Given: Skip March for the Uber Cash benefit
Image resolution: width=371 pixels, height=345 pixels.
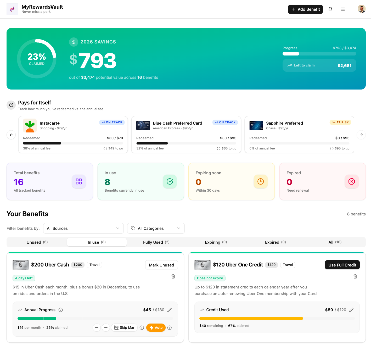Looking at the screenshot, I should coord(124,327).
